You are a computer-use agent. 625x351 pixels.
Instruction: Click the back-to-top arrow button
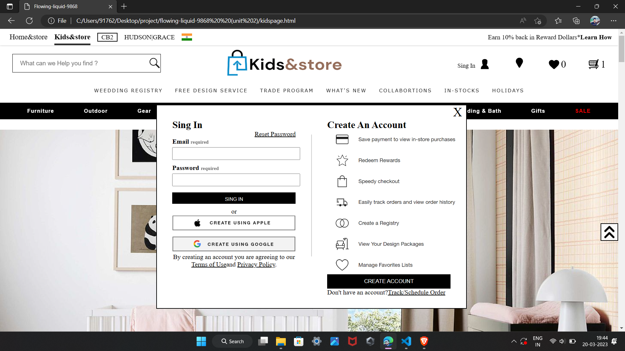(x=609, y=232)
